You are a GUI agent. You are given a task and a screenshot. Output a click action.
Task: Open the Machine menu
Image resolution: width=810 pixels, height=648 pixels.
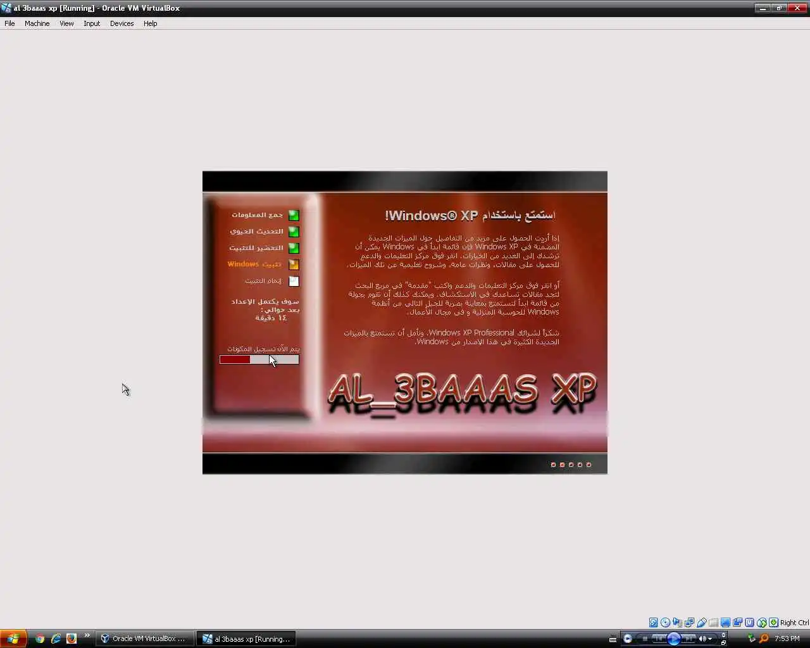tap(37, 23)
